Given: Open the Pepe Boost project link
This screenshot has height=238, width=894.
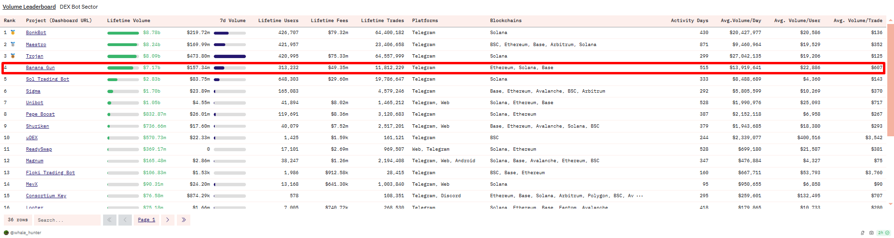Looking at the screenshot, I should [x=40, y=114].
